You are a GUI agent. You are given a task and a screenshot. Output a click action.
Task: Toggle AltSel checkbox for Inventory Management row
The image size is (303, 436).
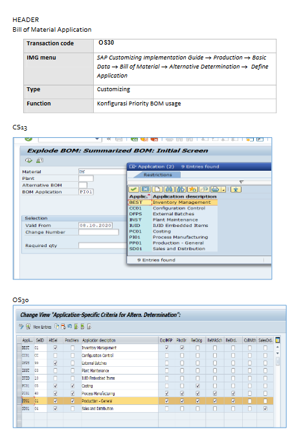tap(56, 347)
